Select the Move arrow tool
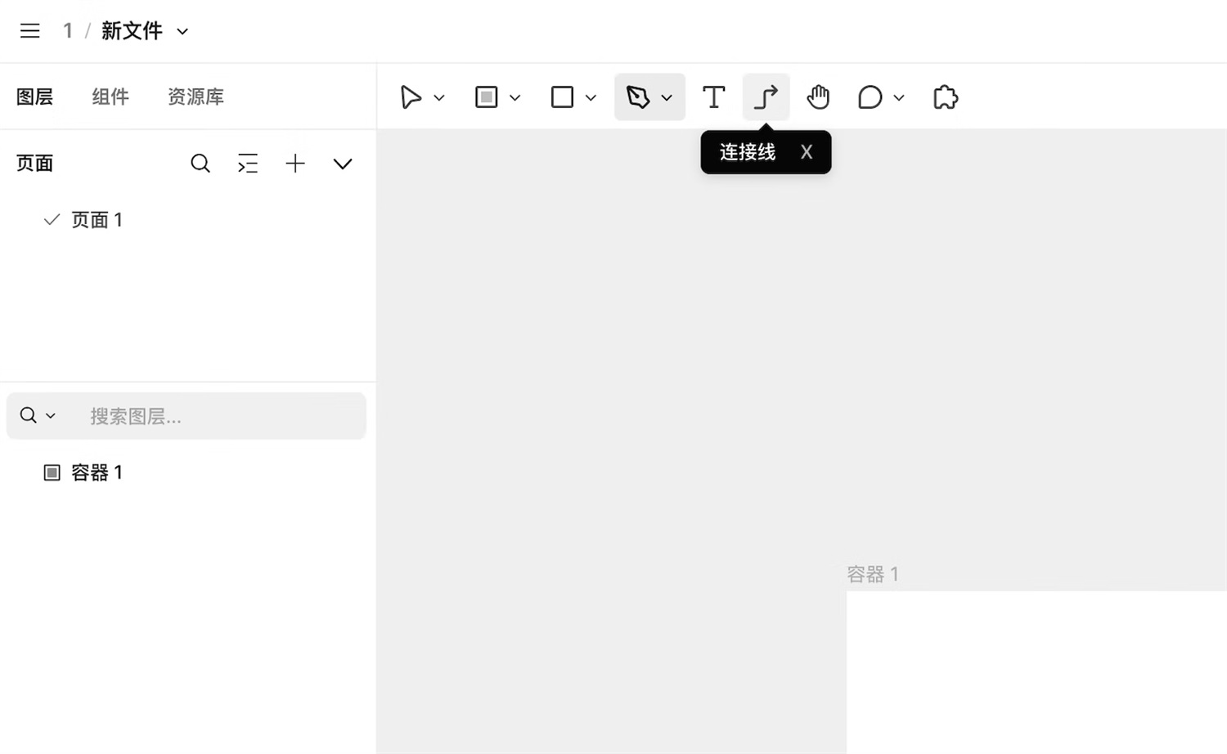 click(411, 97)
